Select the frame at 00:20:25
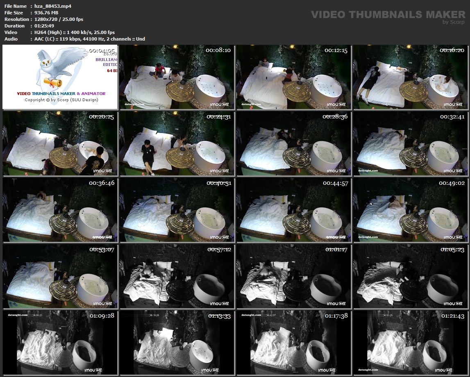Viewport: 470px width, 377px height. coord(60,143)
